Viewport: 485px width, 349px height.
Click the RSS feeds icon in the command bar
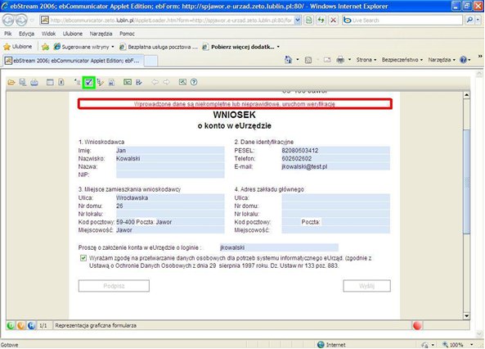pos(308,60)
